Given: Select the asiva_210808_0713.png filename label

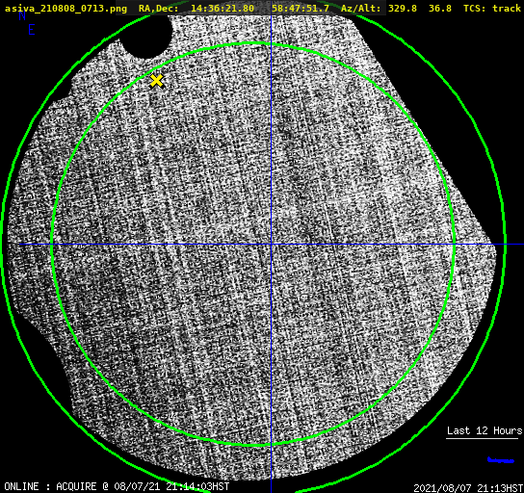Looking at the screenshot, I should coord(65,9).
